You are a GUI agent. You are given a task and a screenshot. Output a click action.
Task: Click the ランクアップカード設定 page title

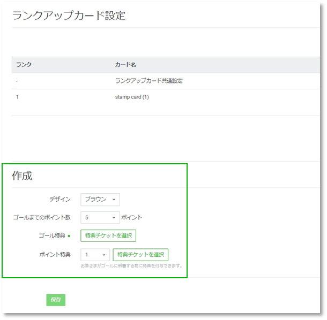click(x=69, y=16)
